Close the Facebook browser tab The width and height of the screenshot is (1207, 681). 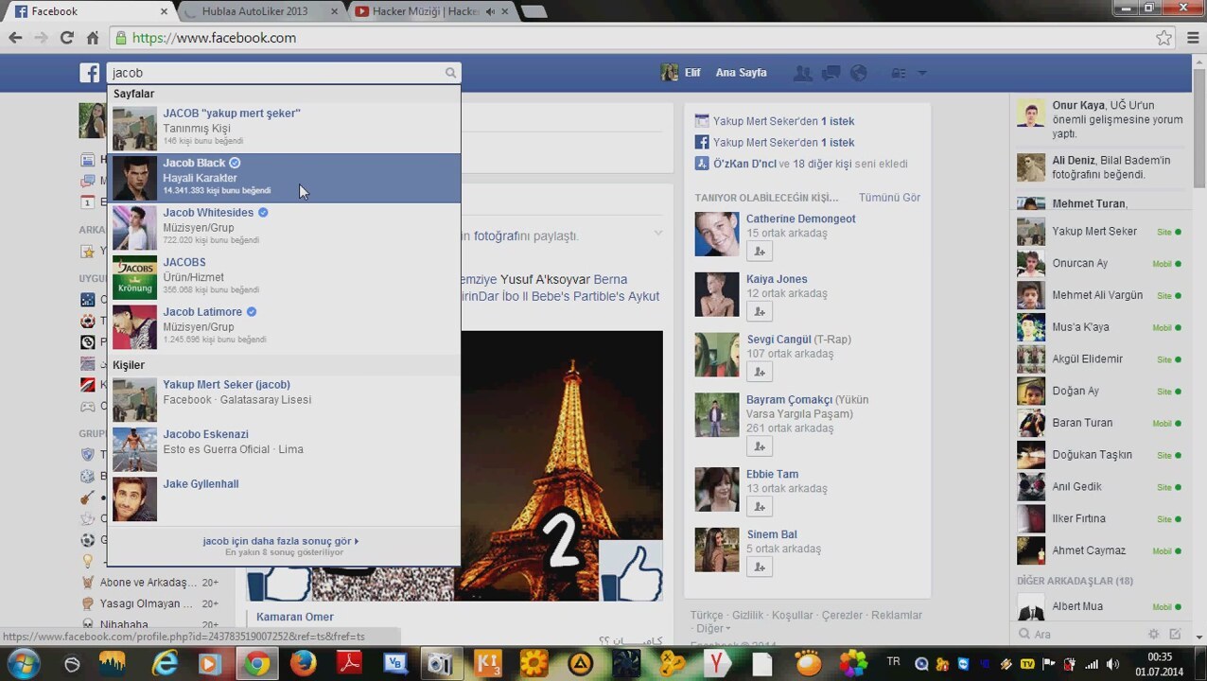164,11
